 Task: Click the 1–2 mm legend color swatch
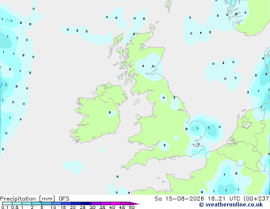click(x=27, y=203)
